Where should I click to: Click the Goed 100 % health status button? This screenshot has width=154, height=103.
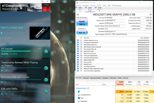pyautogui.click(x=82, y=23)
